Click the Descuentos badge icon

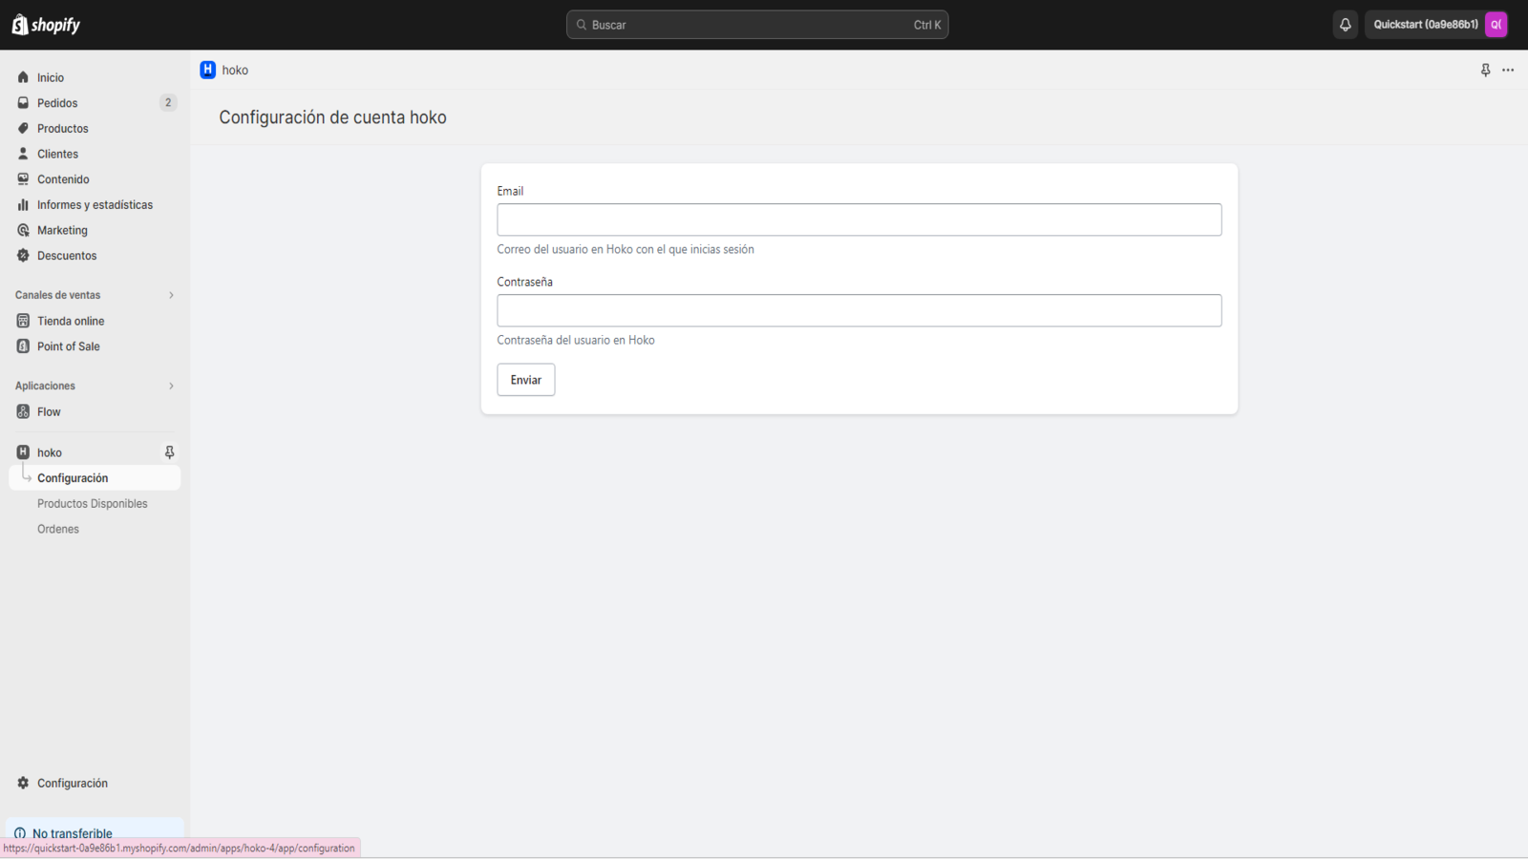coord(23,256)
